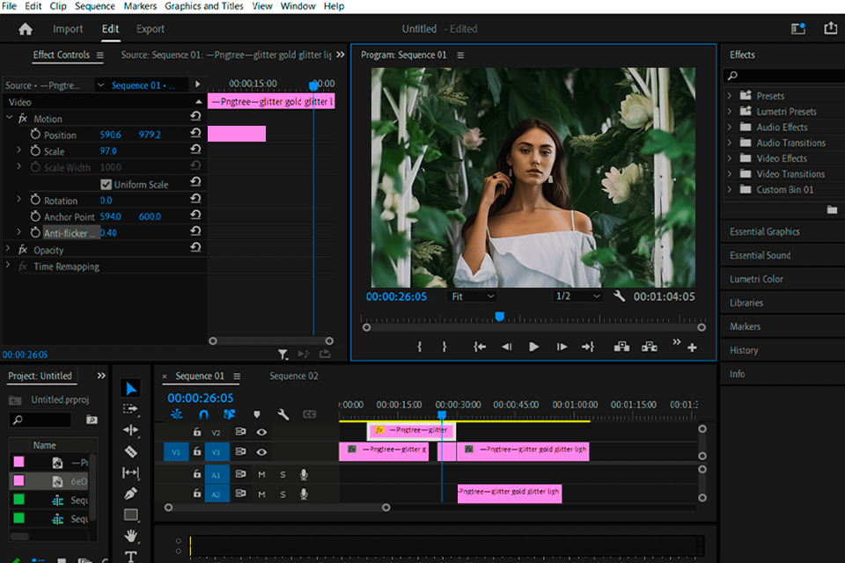Image resolution: width=845 pixels, height=563 pixels.
Task: Reset the Position parameter
Action: click(x=195, y=133)
